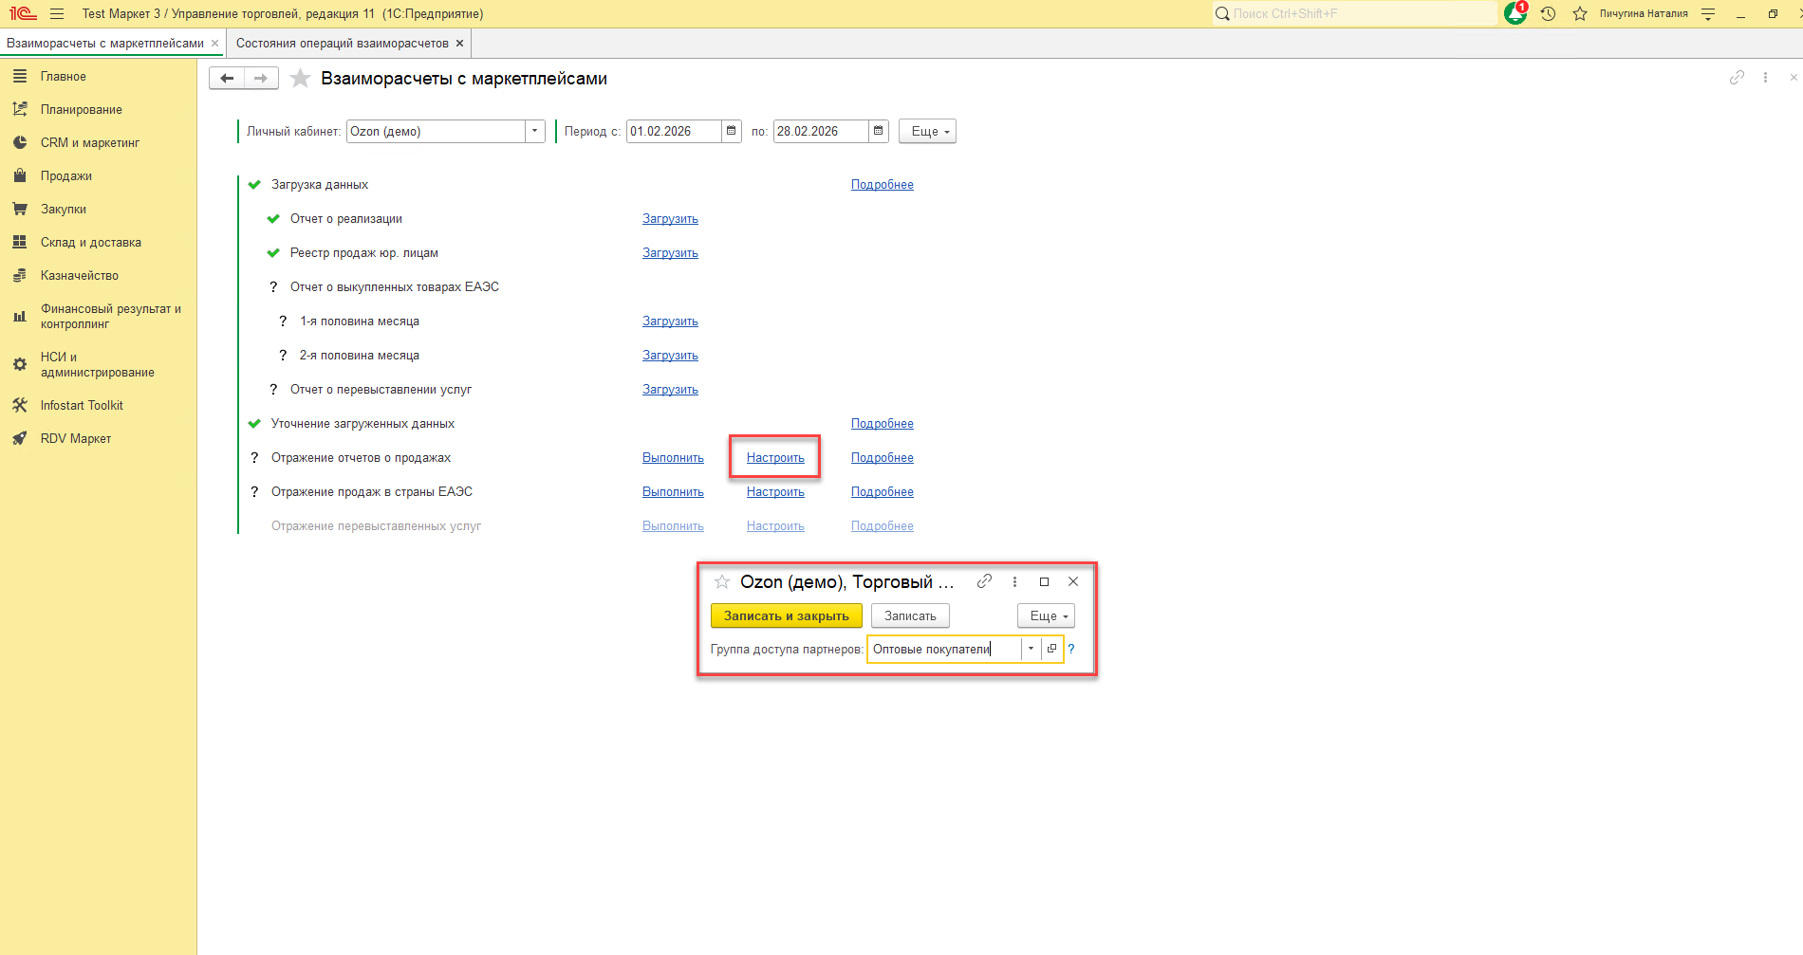Expand the Личный кабинет dropdown
This screenshot has width=1803, height=955.
pyautogui.click(x=535, y=132)
